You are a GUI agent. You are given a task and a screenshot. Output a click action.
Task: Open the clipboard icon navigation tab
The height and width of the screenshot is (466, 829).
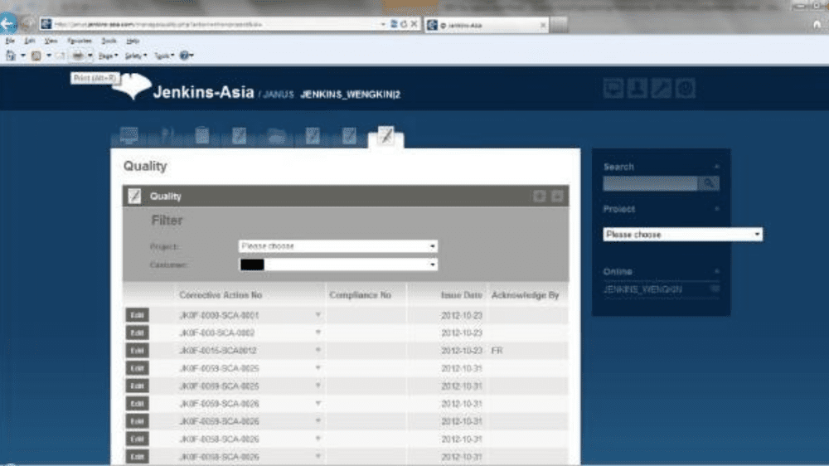[x=202, y=135]
